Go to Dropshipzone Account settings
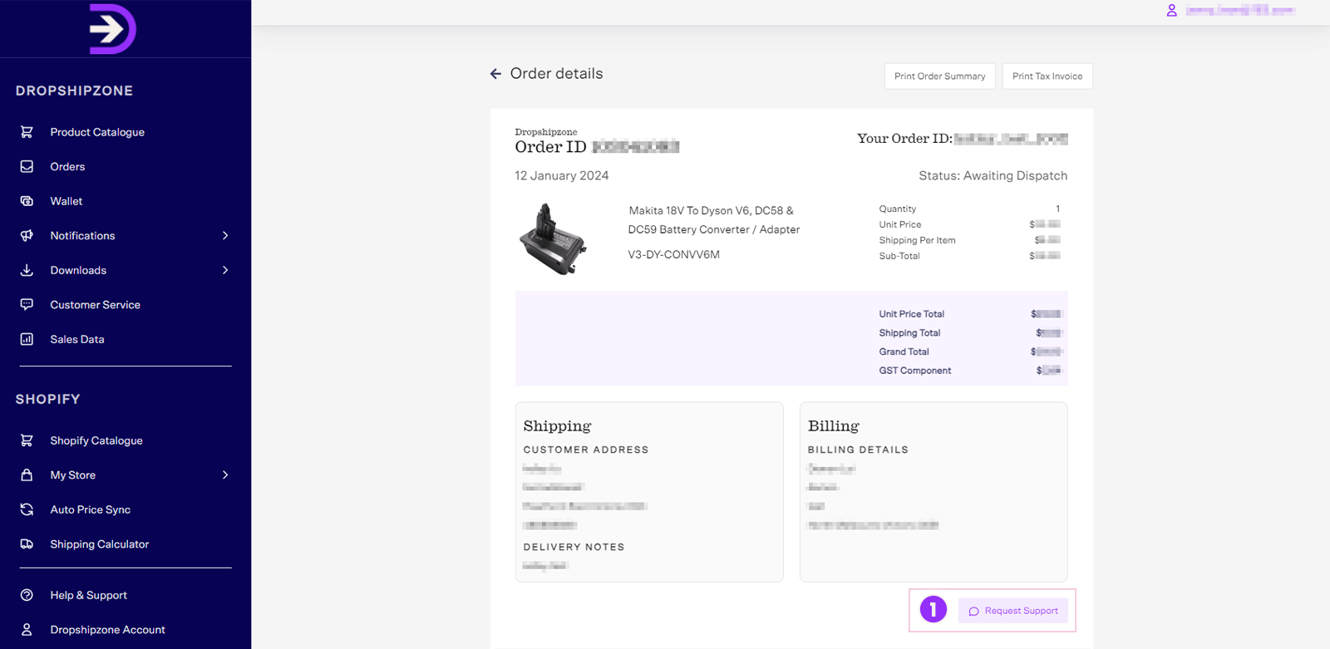 [107, 630]
